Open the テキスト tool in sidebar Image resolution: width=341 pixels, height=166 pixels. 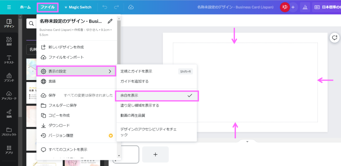click(x=9, y=60)
